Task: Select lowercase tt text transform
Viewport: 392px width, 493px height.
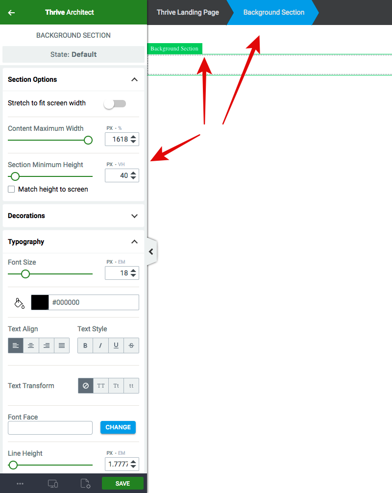Action: point(131,386)
